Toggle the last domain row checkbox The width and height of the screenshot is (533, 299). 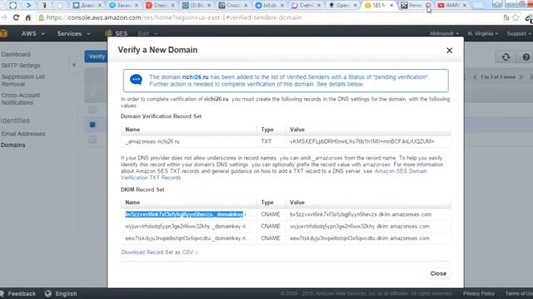point(92,140)
